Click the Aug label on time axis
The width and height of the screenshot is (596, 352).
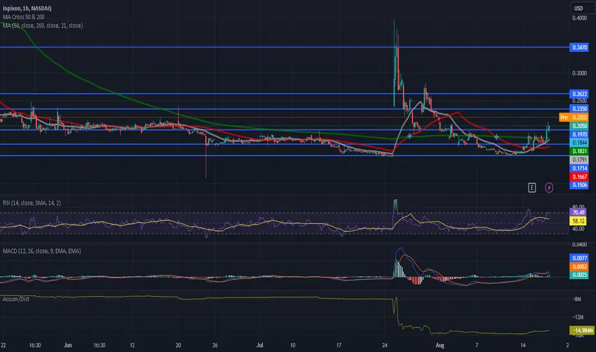[440, 345]
